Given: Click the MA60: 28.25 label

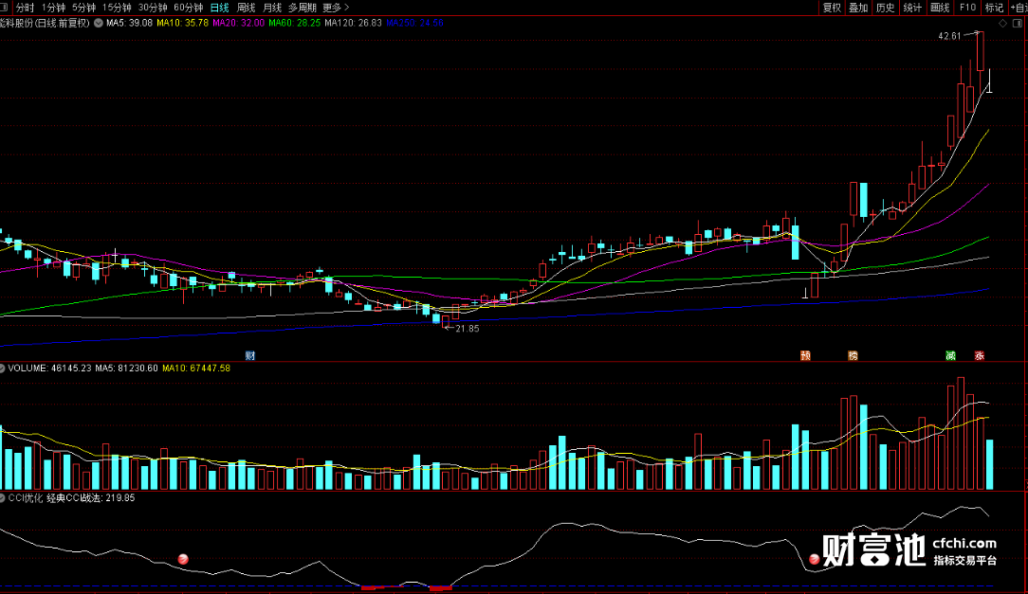Looking at the screenshot, I should click(x=294, y=23).
